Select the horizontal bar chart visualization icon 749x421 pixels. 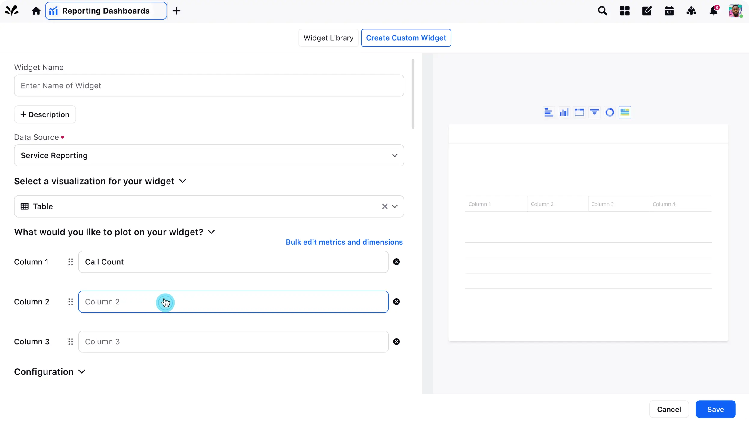[x=549, y=112]
